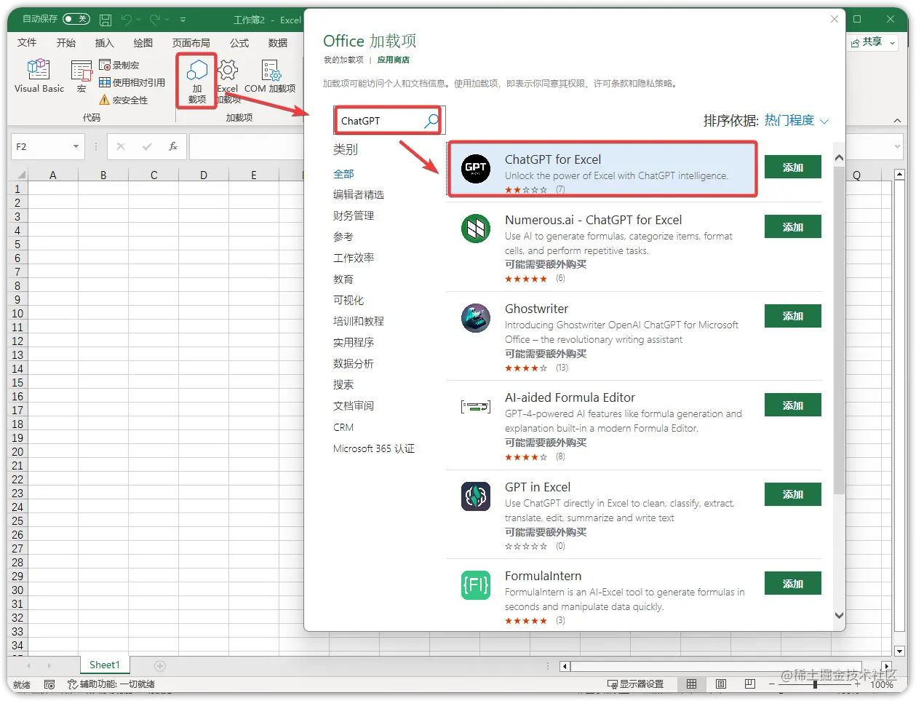Open 宏安全性 warning icon
The height and width of the screenshot is (701, 916).
pyautogui.click(x=105, y=100)
